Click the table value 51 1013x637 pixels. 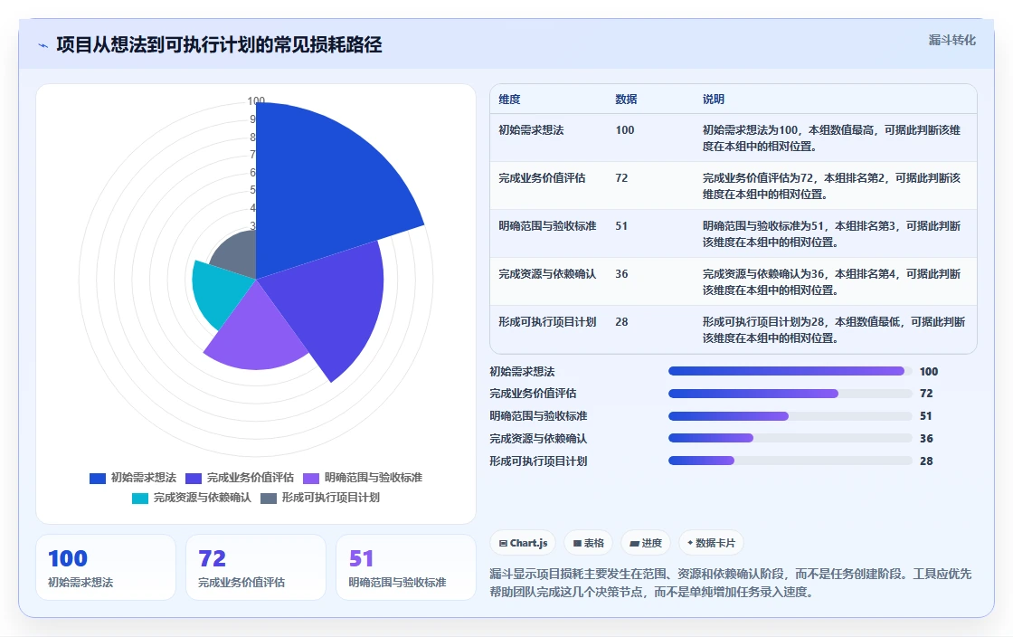621,225
